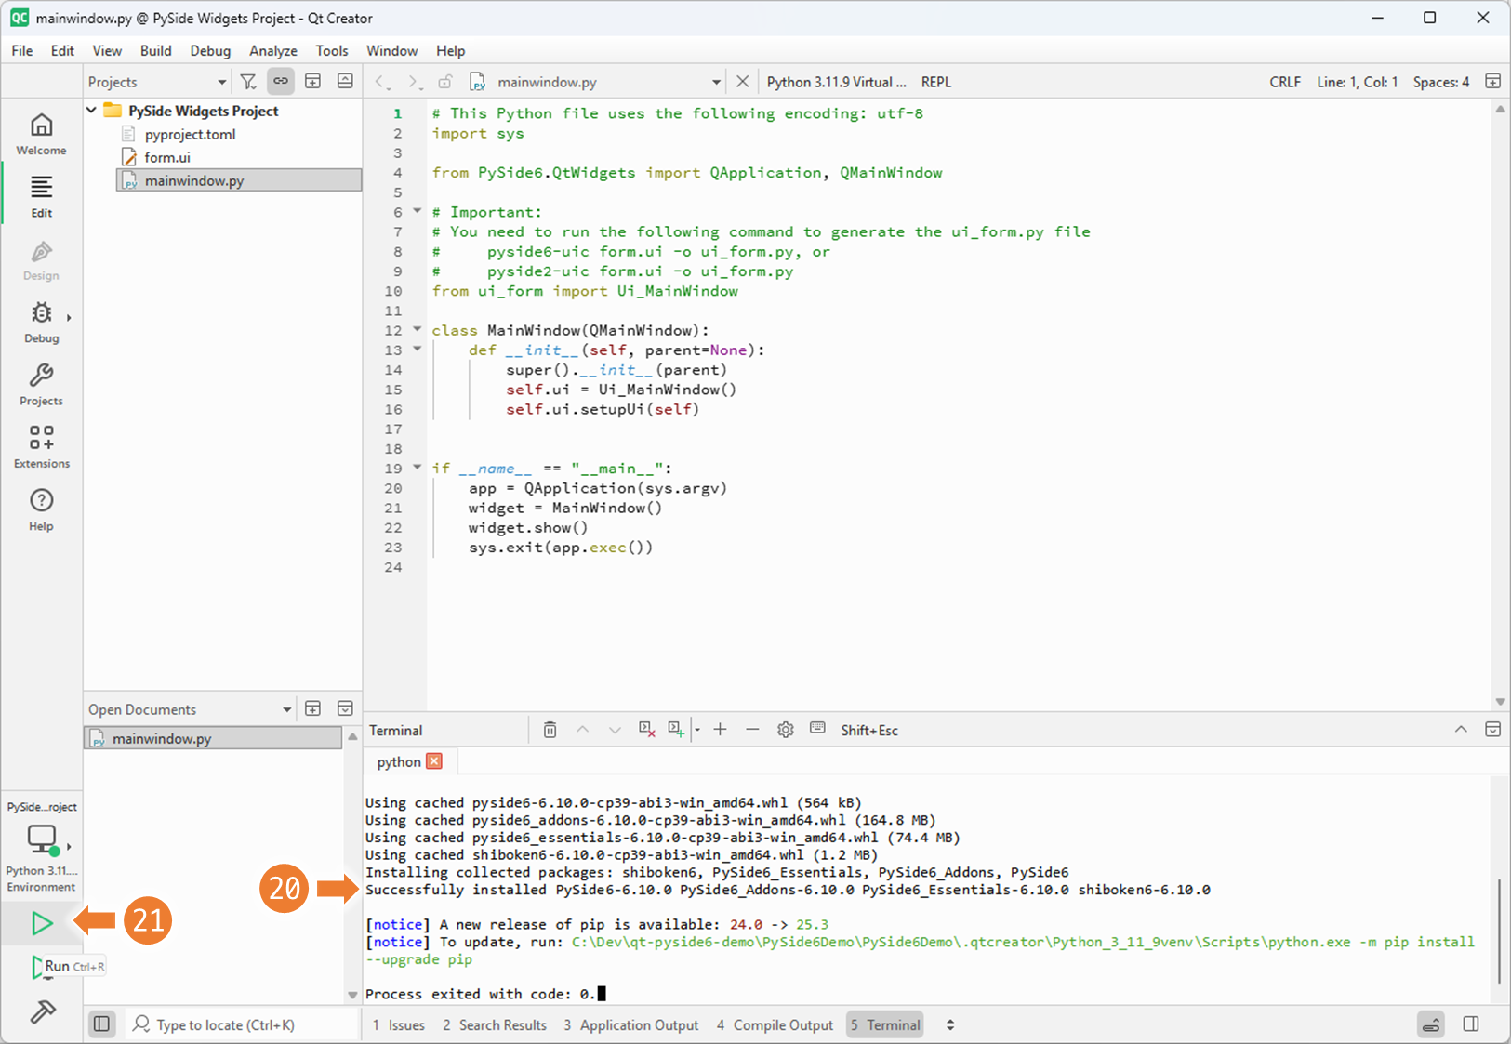Open the Projects view dropdown
The image size is (1511, 1044).
[x=157, y=82]
